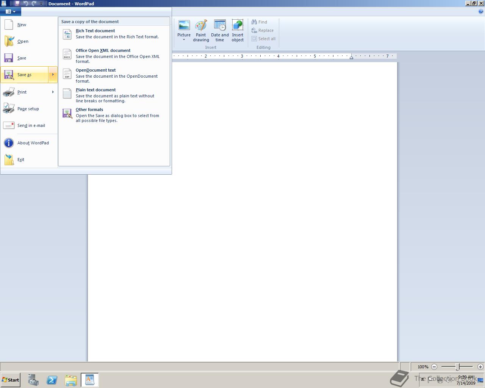Select About WordPad menu entry
The width and height of the screenshot is (485, 388).
(29, 143)
